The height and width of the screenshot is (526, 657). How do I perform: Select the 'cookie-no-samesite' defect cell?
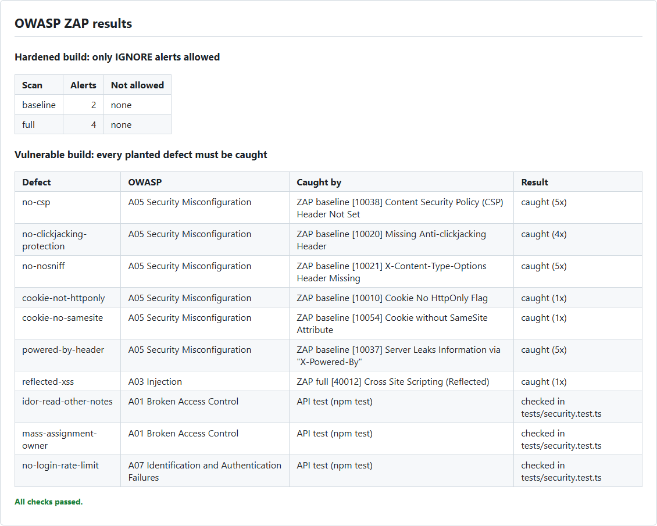pyautogui.click(x=68, y=323)
